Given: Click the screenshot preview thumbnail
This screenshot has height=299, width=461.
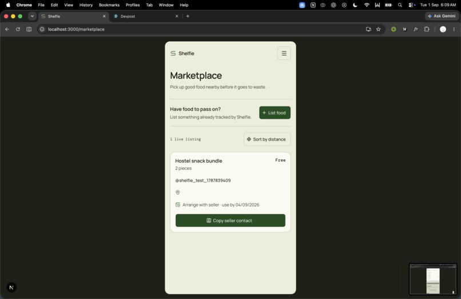Looking at the screenshot, I should tap(433, 279).
